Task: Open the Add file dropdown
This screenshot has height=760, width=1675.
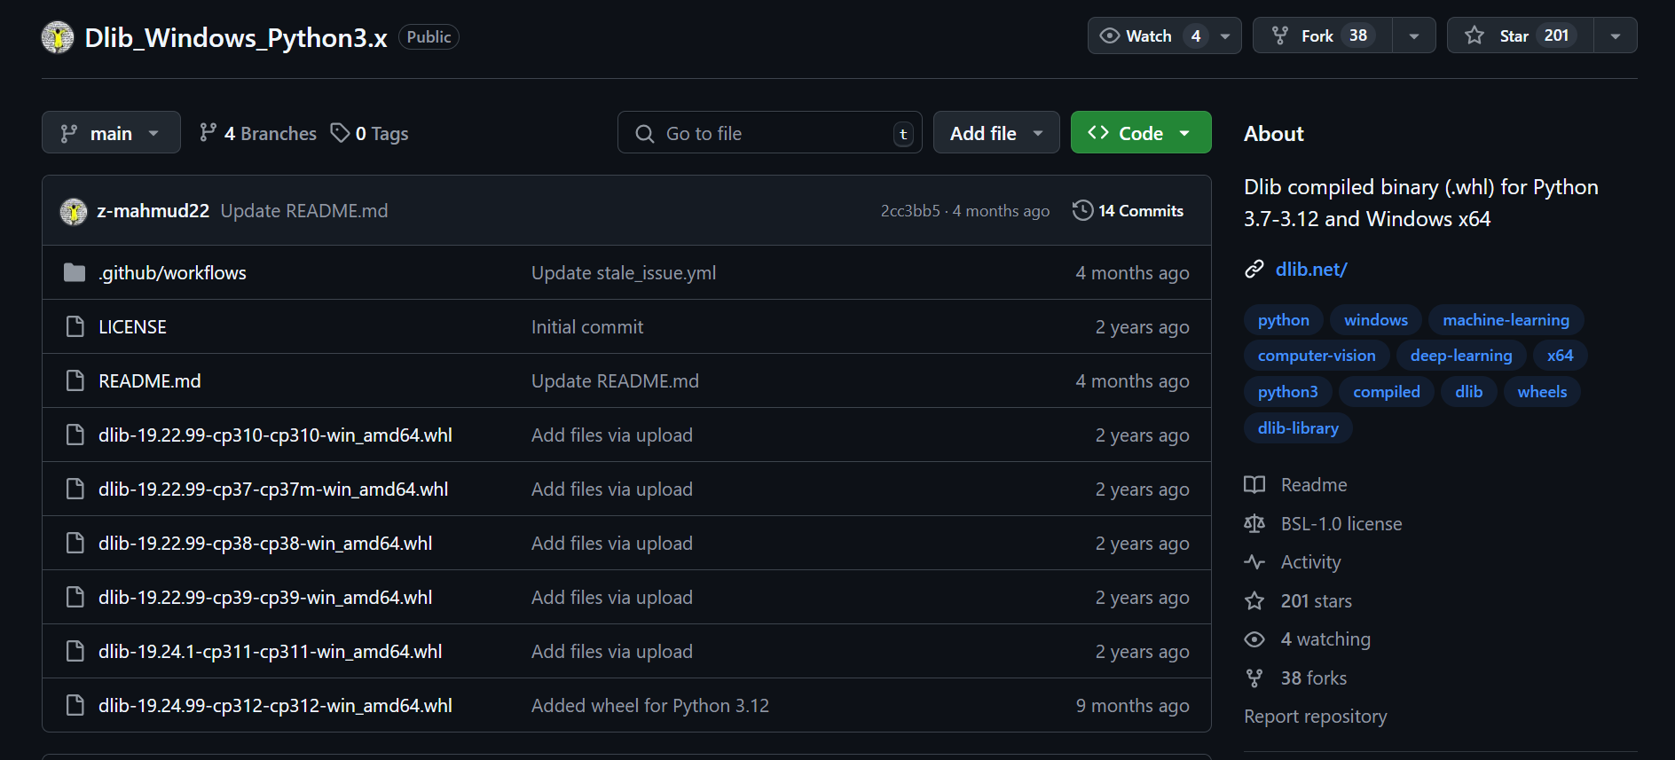Action: (996, 132)
